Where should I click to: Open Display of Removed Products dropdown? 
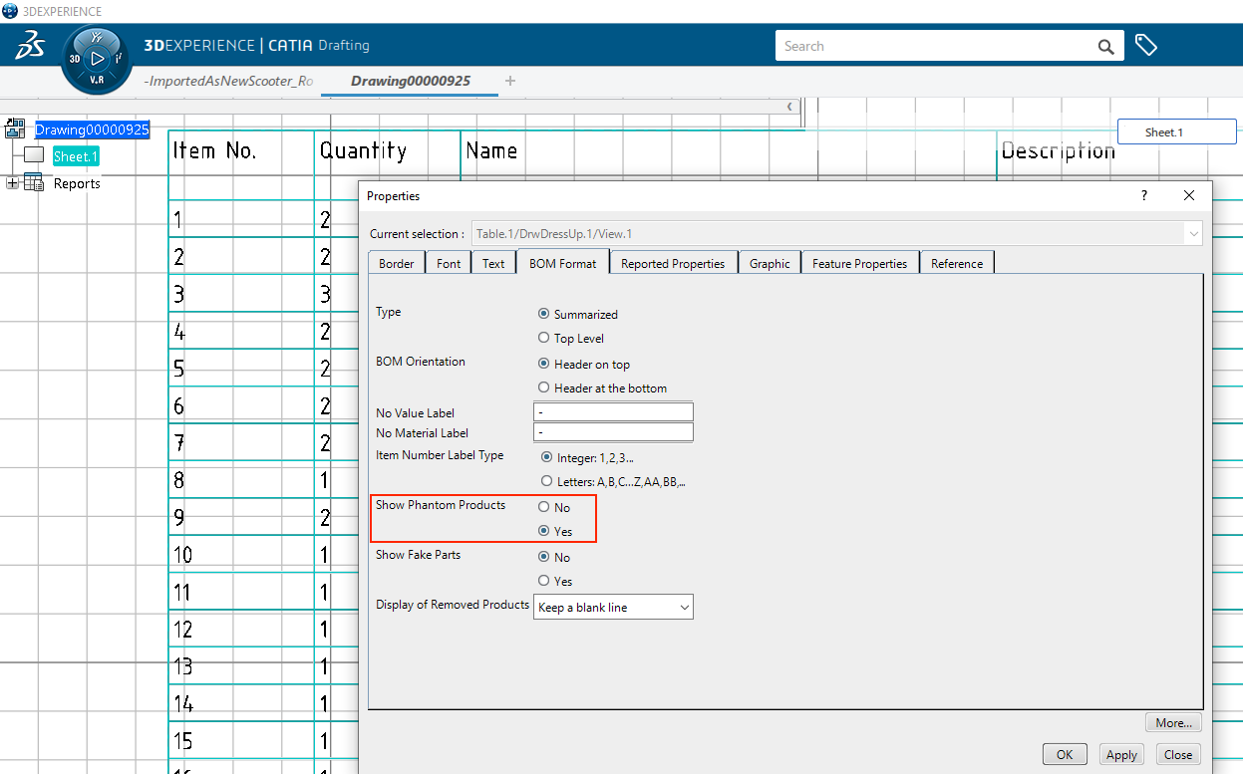[x=613, y=608]
